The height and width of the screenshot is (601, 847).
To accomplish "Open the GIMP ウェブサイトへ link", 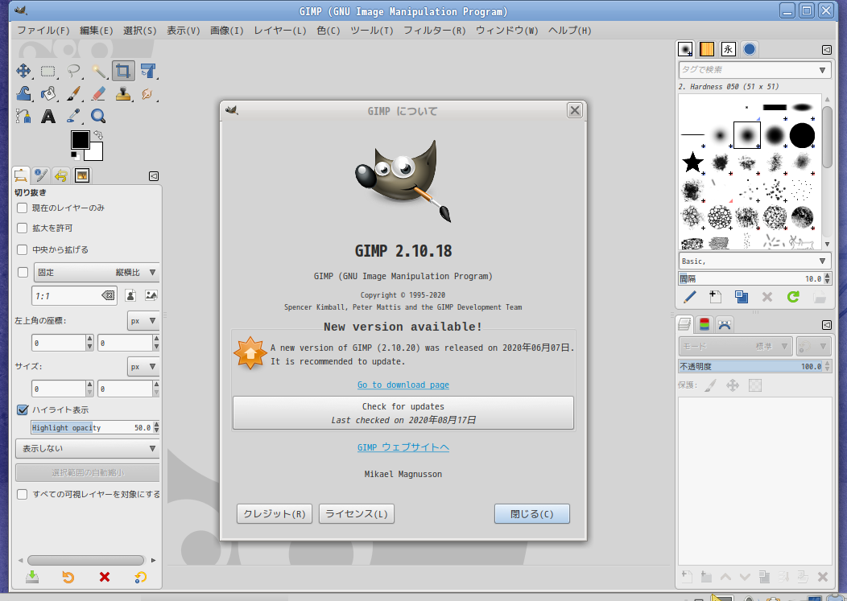I will coord(403,447).
